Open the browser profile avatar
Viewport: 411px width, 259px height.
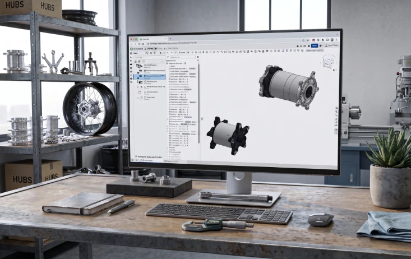(332, 40)
